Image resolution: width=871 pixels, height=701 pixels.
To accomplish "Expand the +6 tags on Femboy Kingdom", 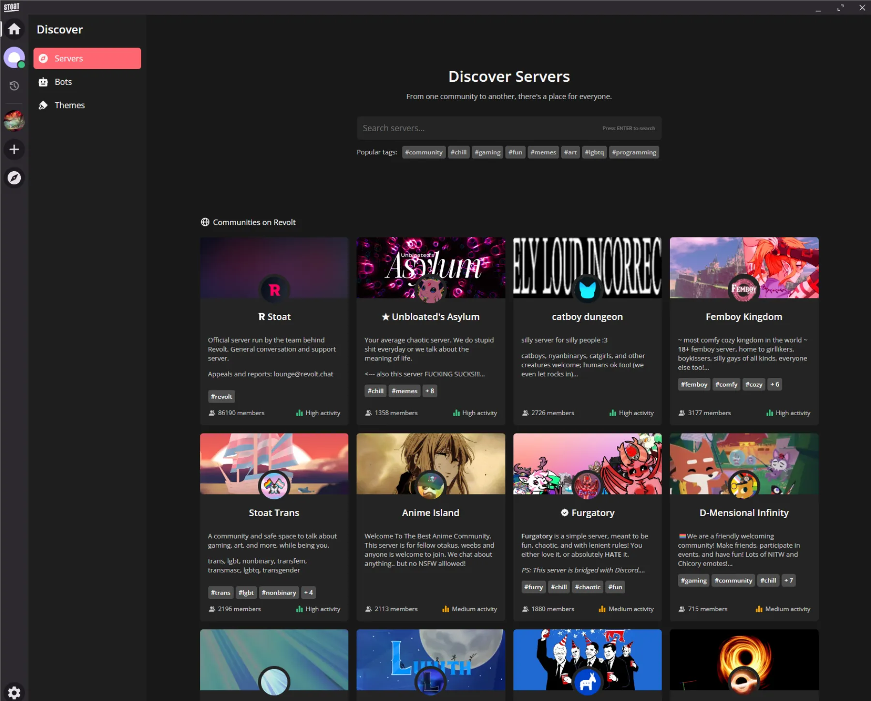I will click(x=775, y=384).
